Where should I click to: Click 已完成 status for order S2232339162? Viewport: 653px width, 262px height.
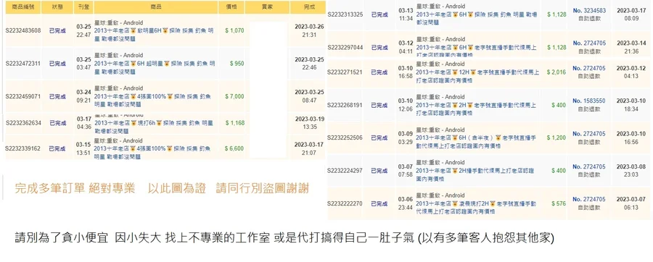click(57, 148)
